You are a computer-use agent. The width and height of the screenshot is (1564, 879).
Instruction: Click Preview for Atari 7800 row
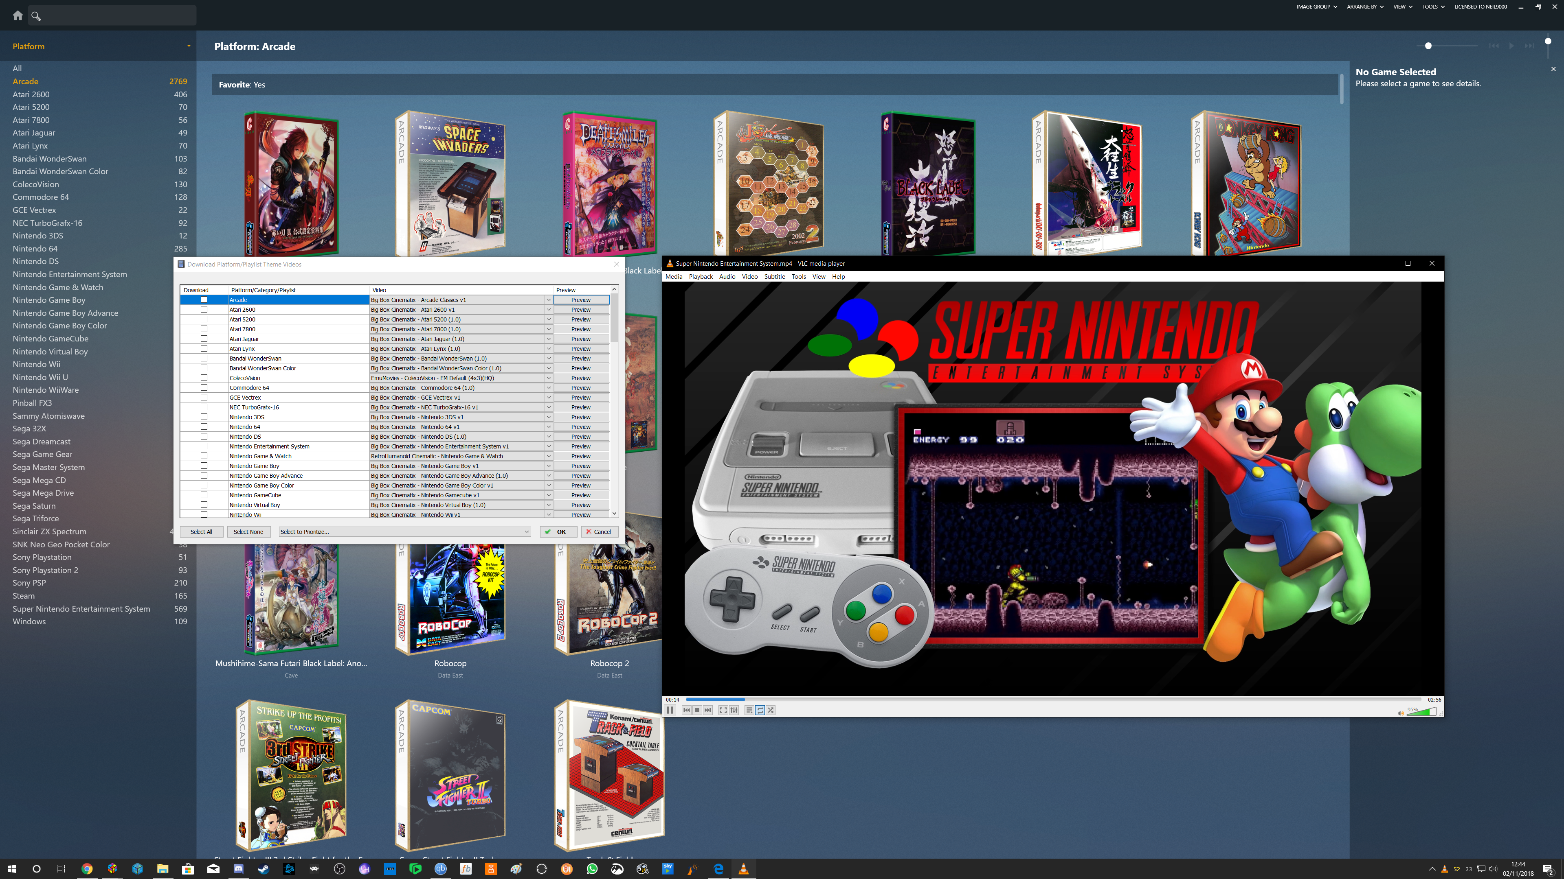(581, 329)
